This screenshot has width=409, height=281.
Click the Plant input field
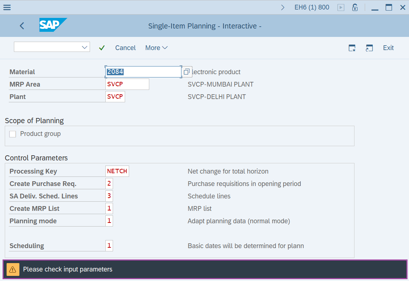point(115,97)
